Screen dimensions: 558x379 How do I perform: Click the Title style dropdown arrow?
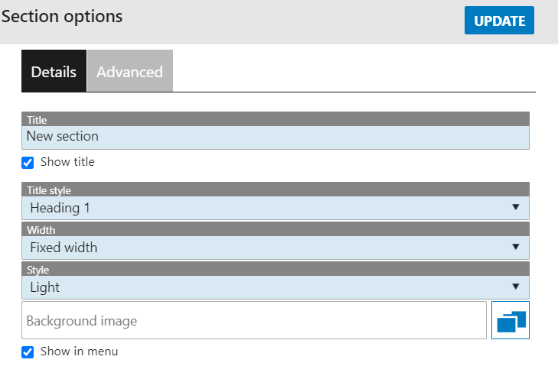point(515,207)
